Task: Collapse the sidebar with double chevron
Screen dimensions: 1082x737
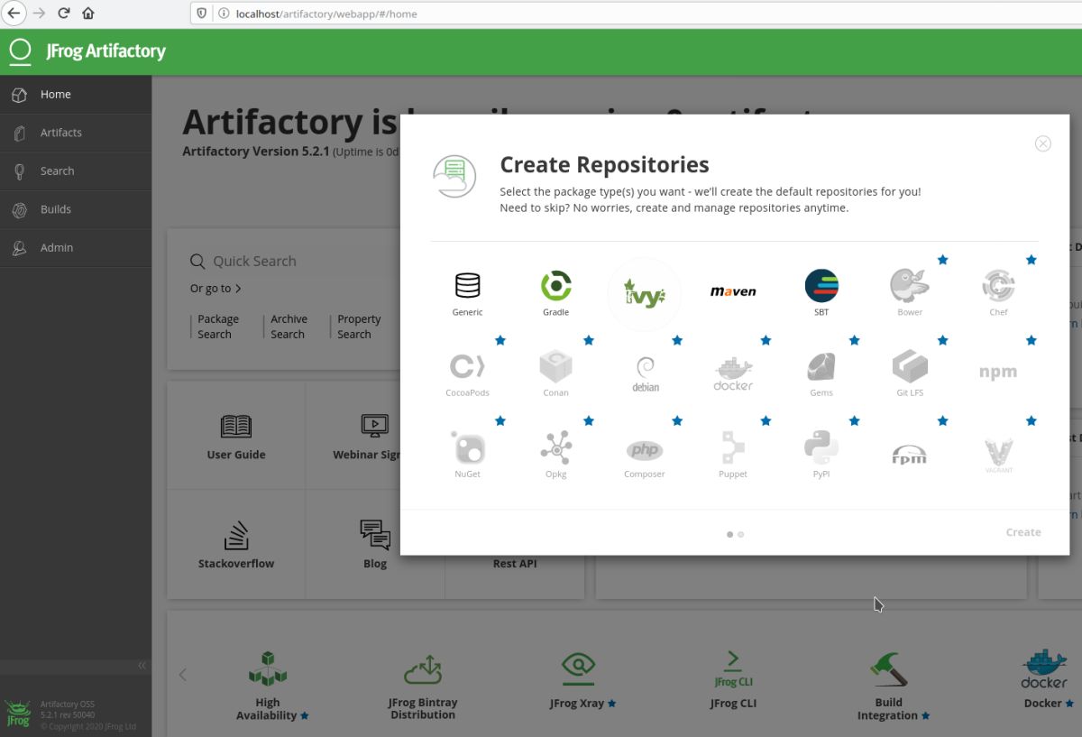Action: 142,666
